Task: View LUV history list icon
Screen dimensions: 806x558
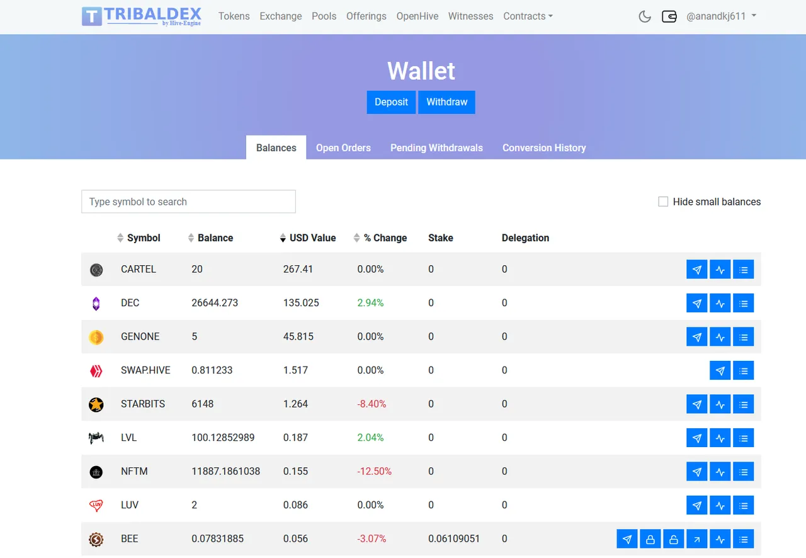Action: coord(744,505)
